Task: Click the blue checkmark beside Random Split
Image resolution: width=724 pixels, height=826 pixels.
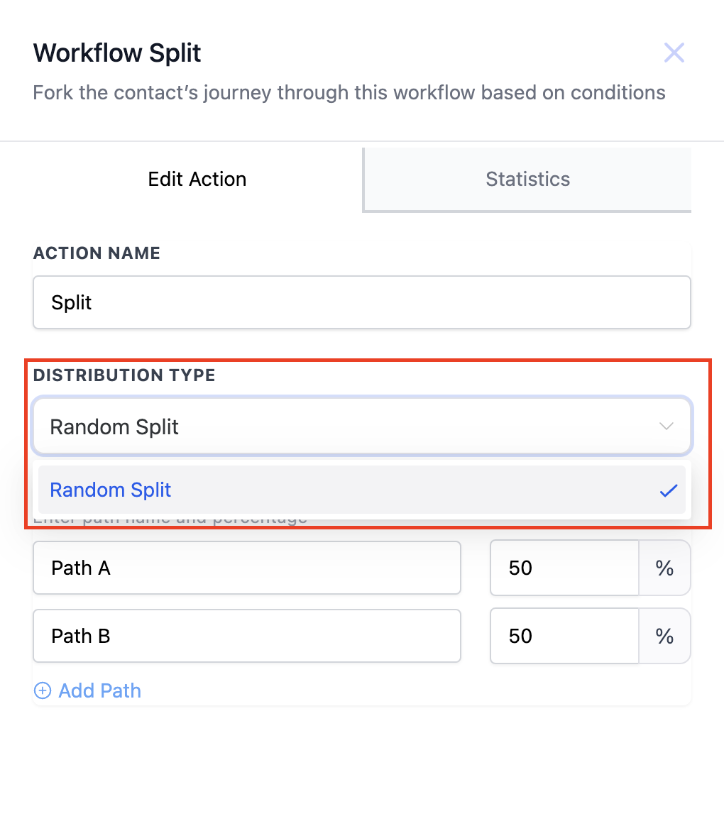Action: (668, 490)
